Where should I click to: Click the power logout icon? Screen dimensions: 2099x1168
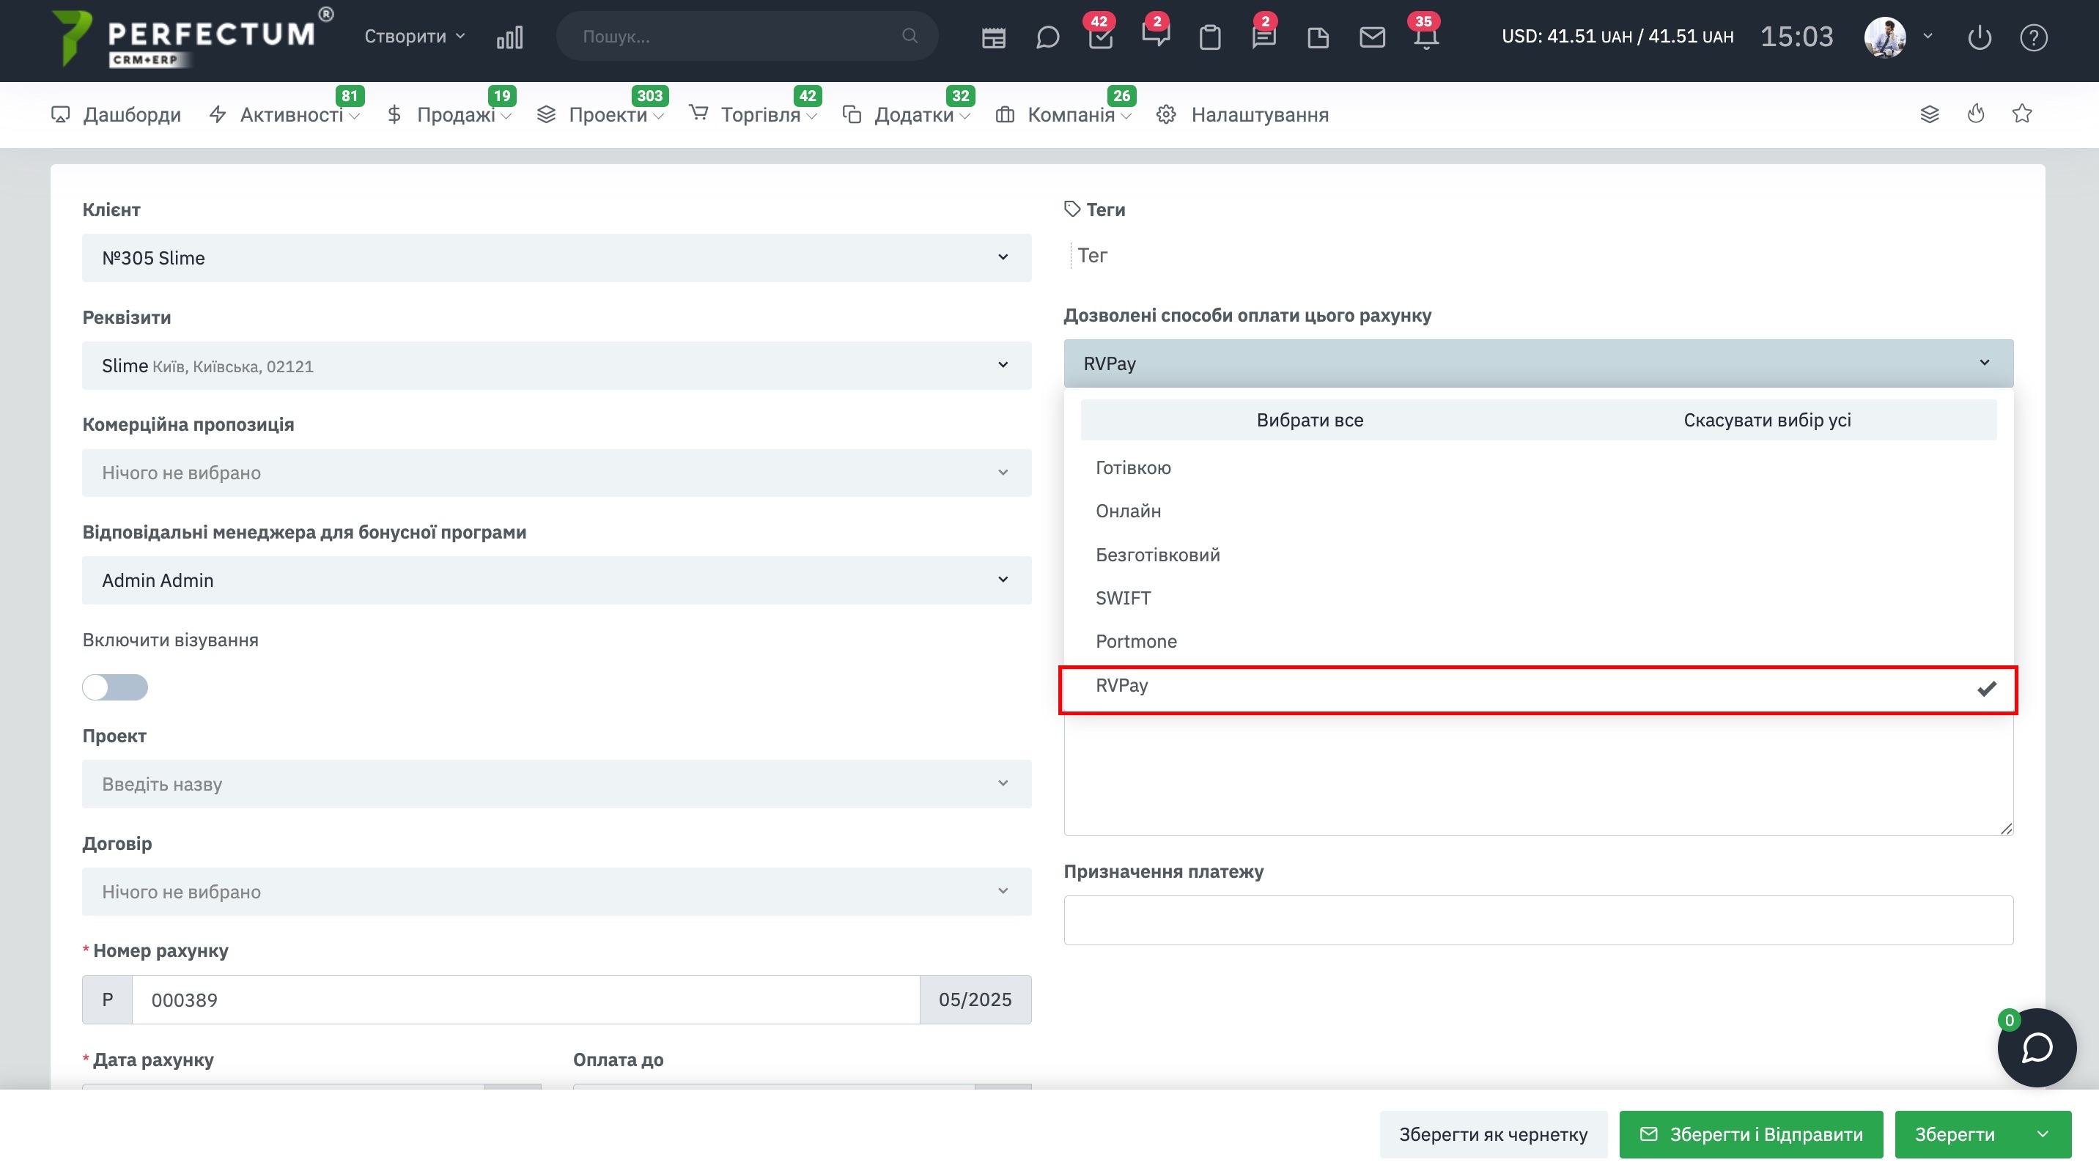pos(1980,37)
